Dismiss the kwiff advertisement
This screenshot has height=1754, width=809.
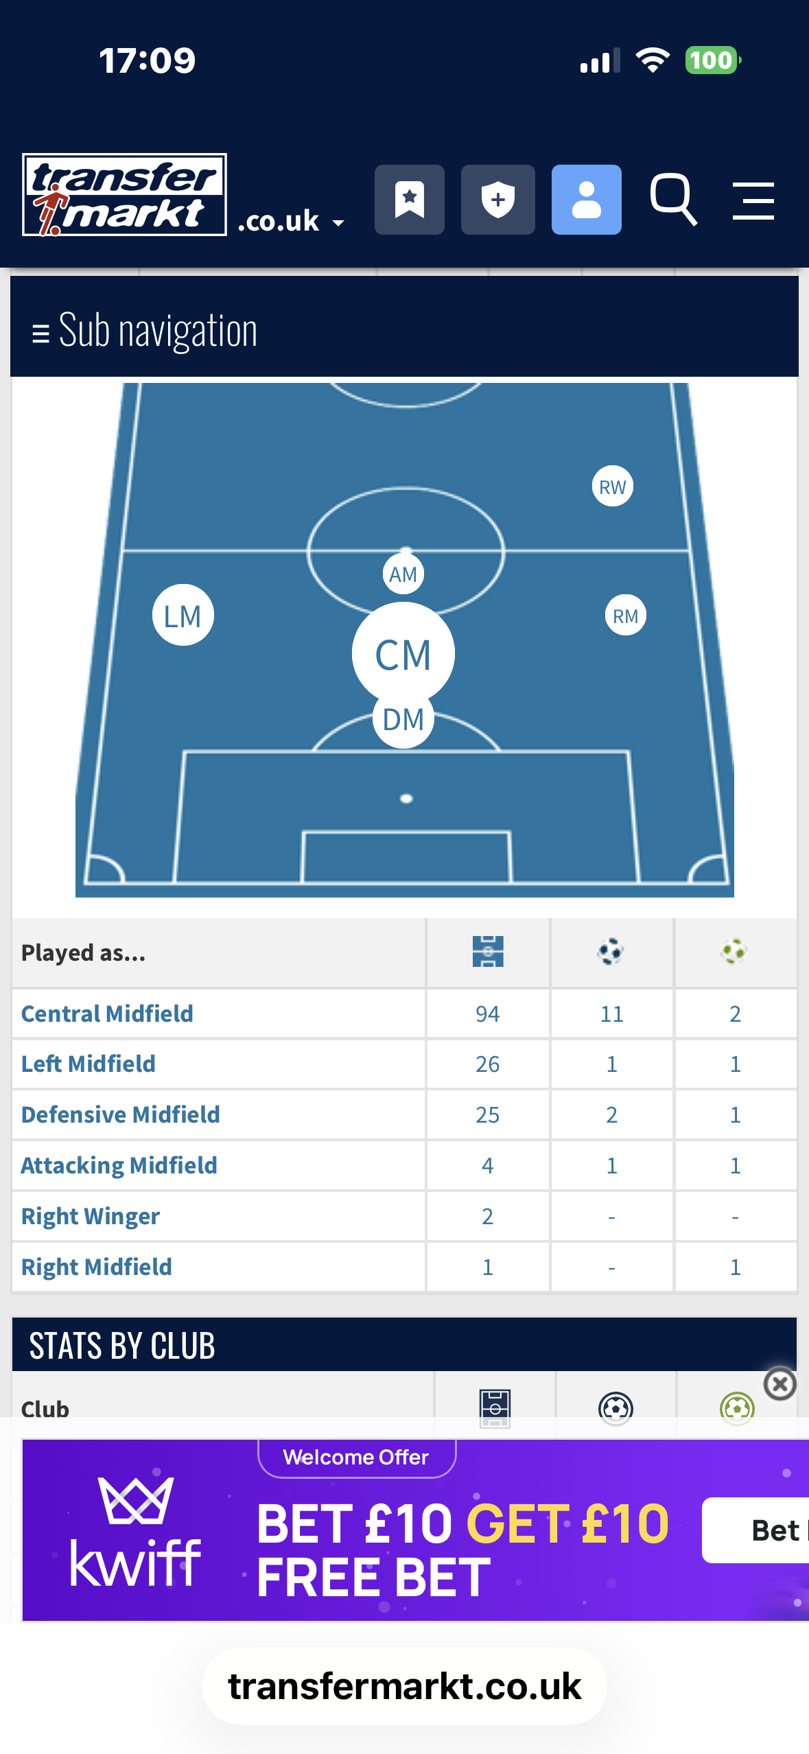point(779,1383)
